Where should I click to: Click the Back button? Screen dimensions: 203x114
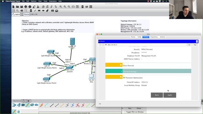(x=157, y=95)
